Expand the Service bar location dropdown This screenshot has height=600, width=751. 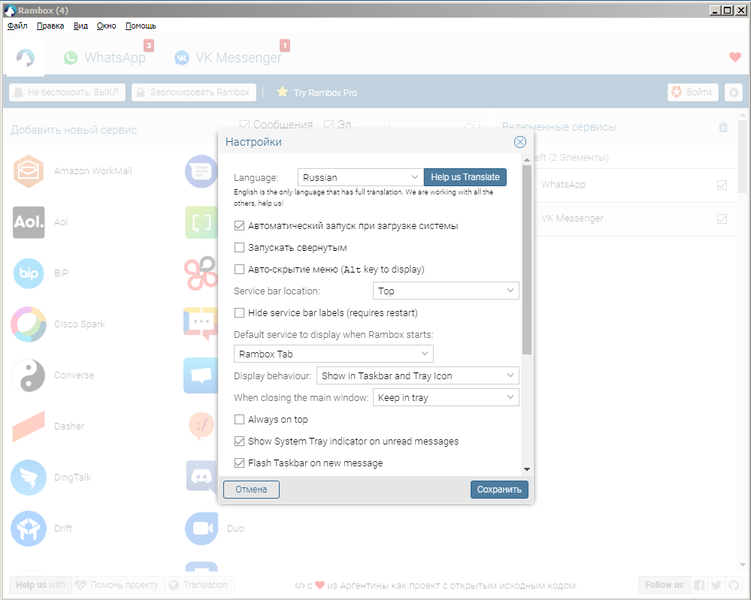point(445,291)
